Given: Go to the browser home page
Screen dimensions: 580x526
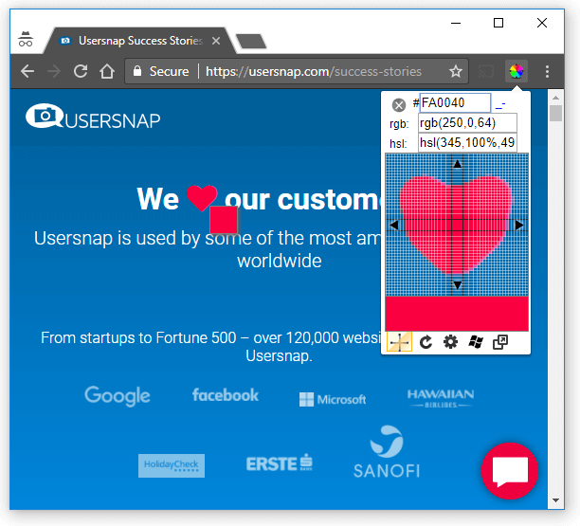Looking at the screenshot, I should pyautogui.click(x=107, y=71).
